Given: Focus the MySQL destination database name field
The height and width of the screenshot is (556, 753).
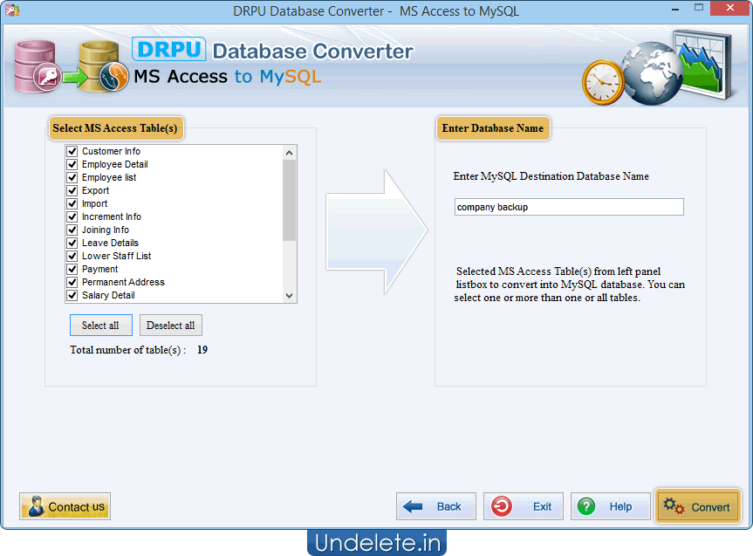Looking at the screenshot, I should point(569,207).
